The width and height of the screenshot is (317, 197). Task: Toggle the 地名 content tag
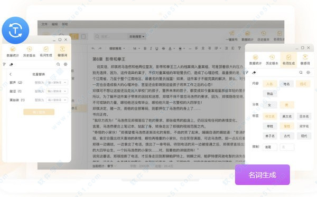click(286, 84)
